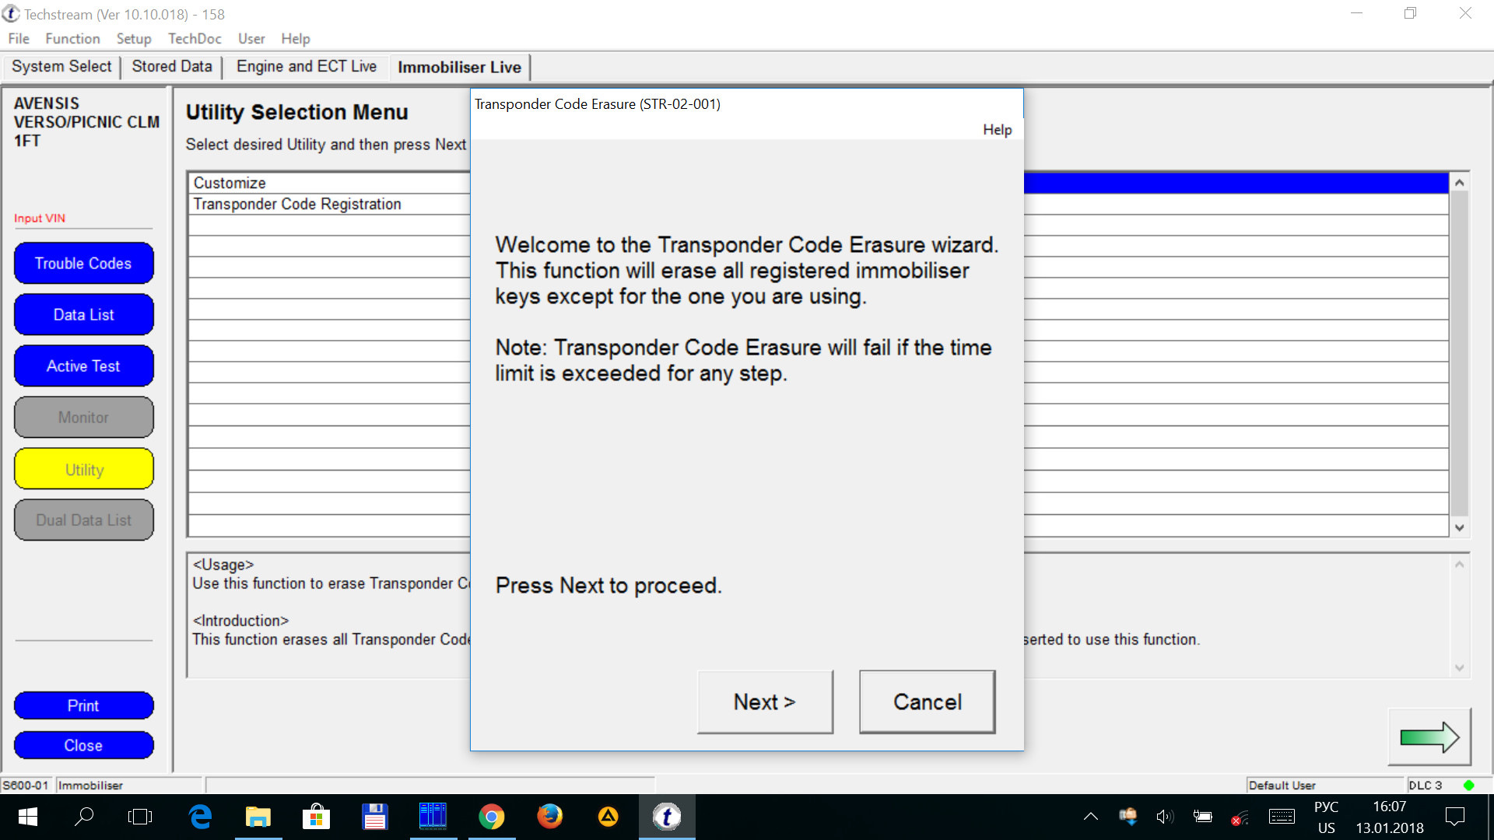The width and height of the screenshot is (1494, 840).
Task: Click the Utility button
Action: [x=83, y=469]
